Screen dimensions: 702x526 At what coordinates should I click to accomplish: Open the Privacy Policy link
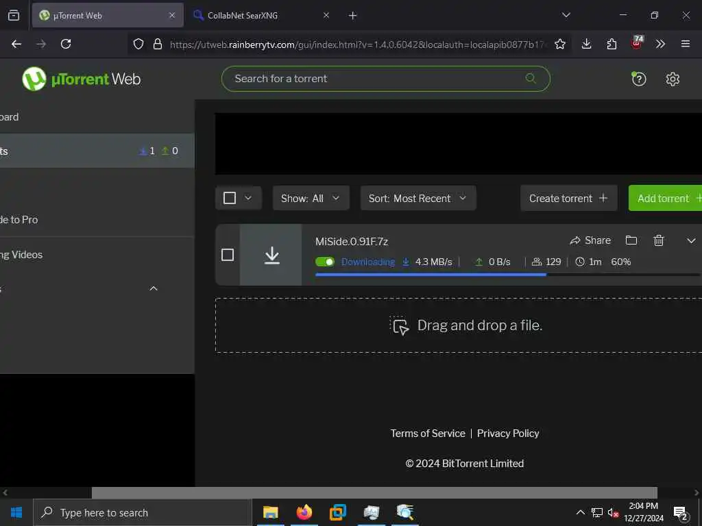pos(508,434)
